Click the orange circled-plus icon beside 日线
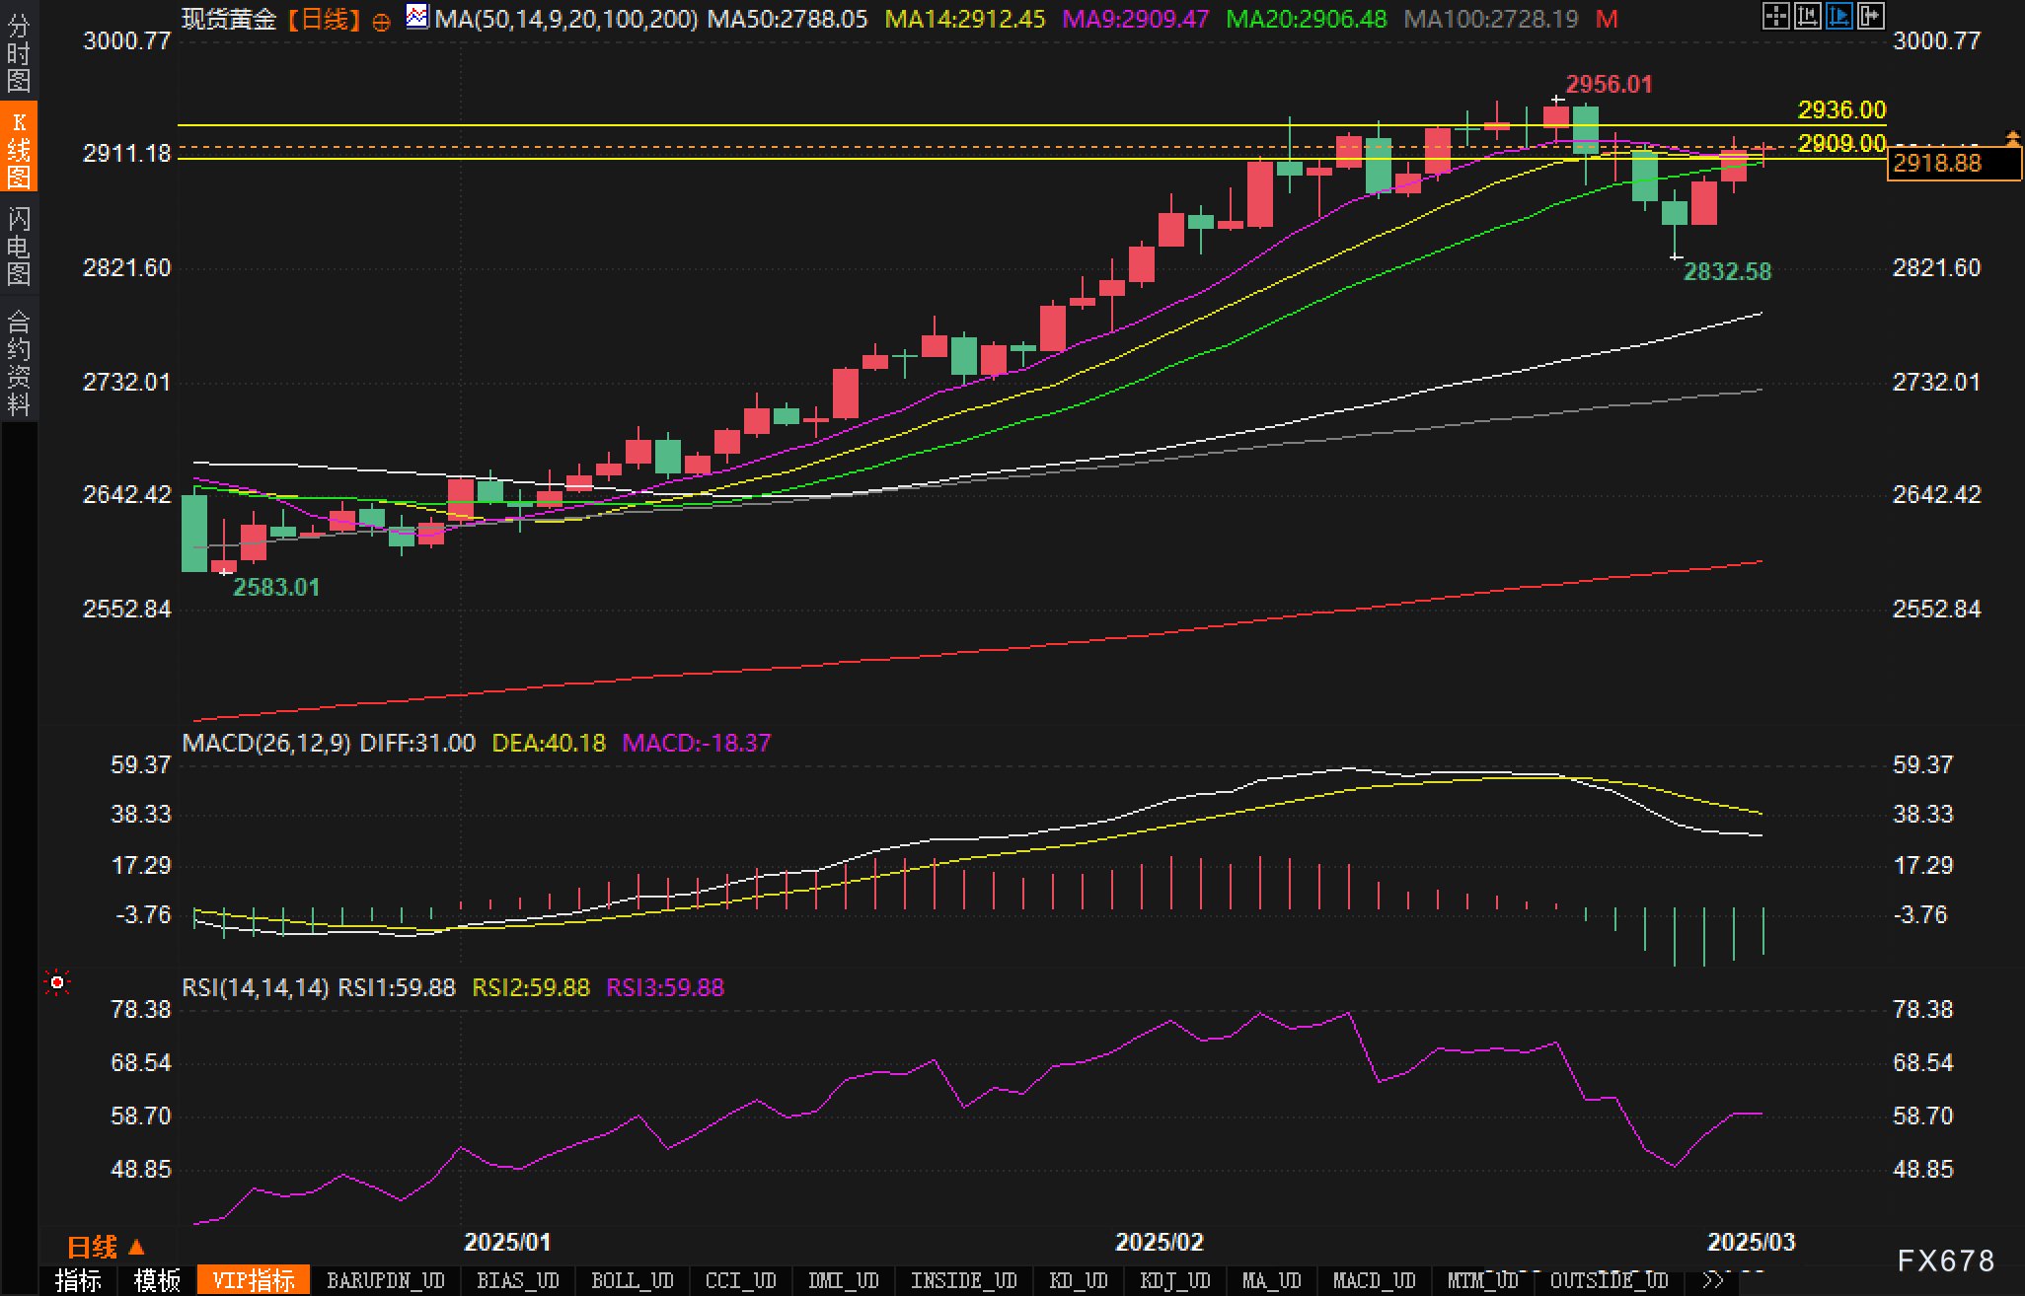Screen dimensions: 2025x1296 point(382,21)
